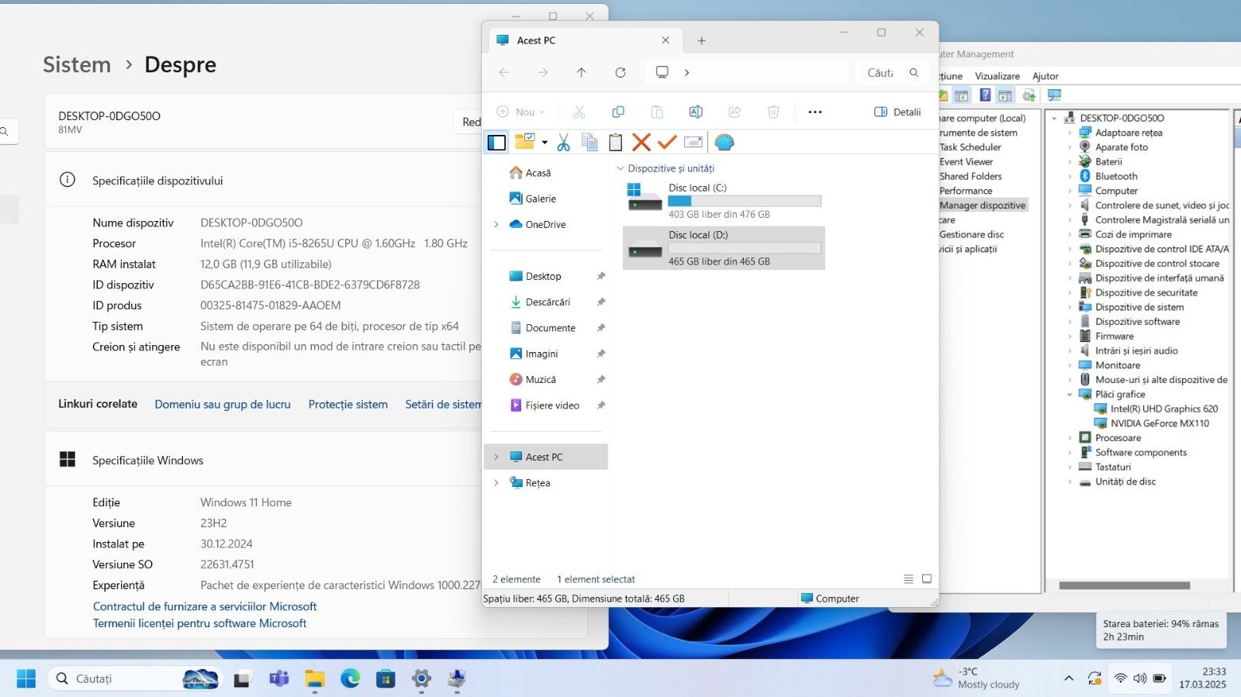Image resolution: width=1241 pixels, height=697 pixels.
Task: Open Contractul de furnizare a serviciilor Microsoft
Action: tap(205, 606)
